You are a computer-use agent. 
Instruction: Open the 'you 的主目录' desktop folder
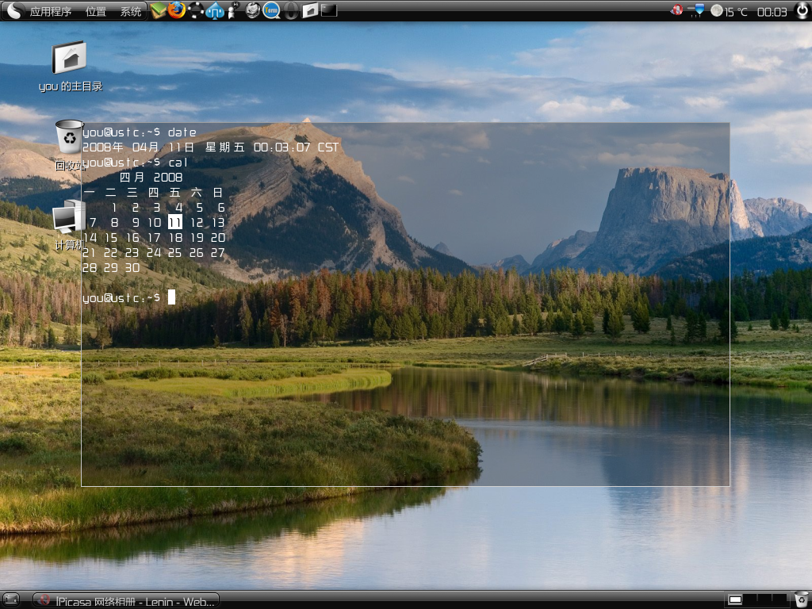[70, 67]
